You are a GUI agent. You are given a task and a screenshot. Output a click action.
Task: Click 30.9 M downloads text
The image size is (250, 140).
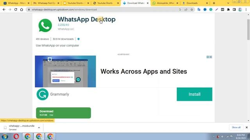pos(63,39)
